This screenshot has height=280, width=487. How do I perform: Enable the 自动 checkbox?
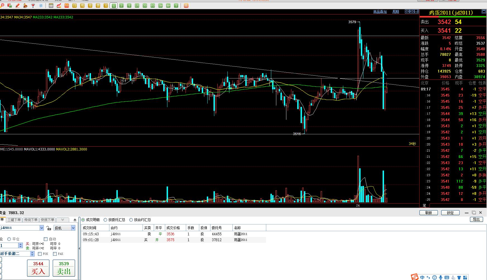coord(46,239)
